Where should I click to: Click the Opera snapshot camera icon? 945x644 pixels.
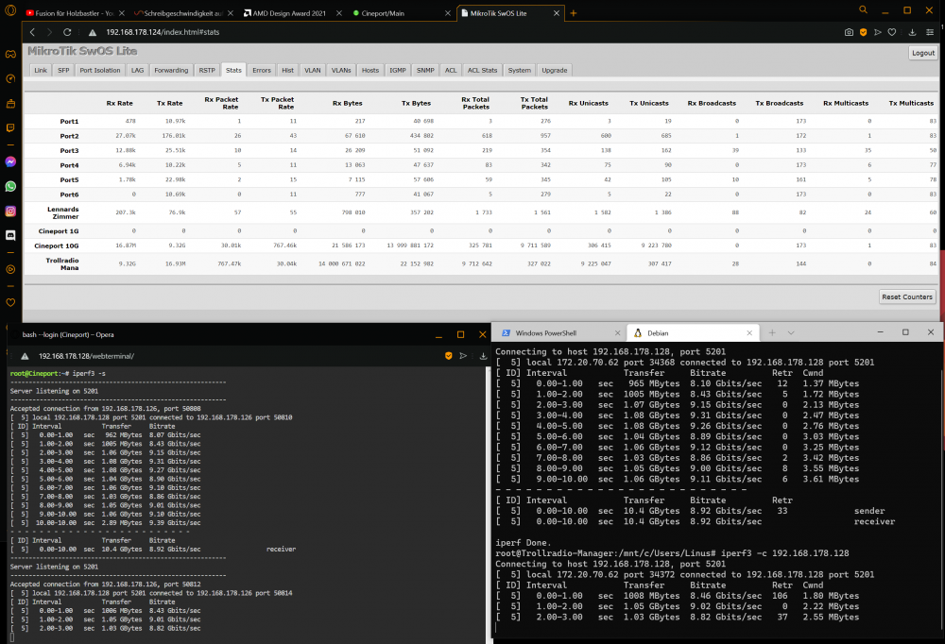[x=849, y=32]
